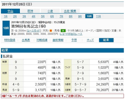Open the 対戦成績 menu item
Screen dimensions: 125x99
click(42, 40)
